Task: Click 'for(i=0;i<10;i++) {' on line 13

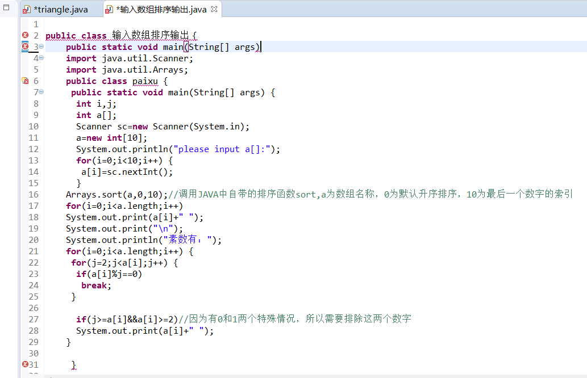Action: click(124, 161)
